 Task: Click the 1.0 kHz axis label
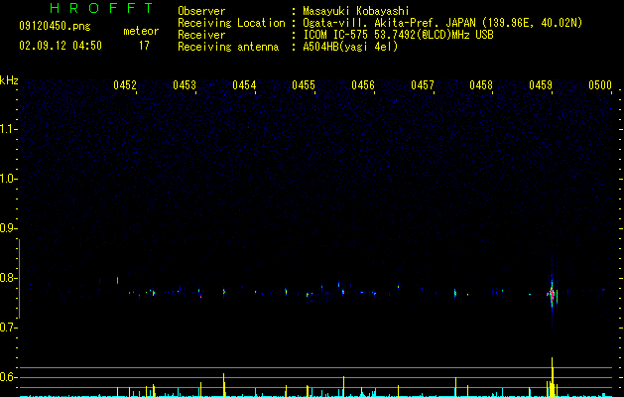click(x=8, y=179)
